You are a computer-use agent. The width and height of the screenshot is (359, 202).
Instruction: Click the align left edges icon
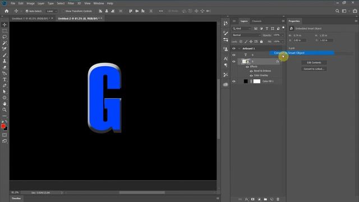[x=100, y=11]
